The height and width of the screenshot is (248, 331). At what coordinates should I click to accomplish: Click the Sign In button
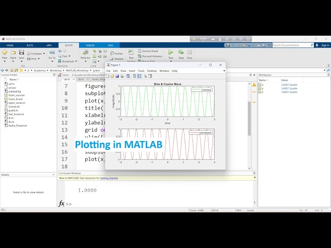tap(325, 45)
